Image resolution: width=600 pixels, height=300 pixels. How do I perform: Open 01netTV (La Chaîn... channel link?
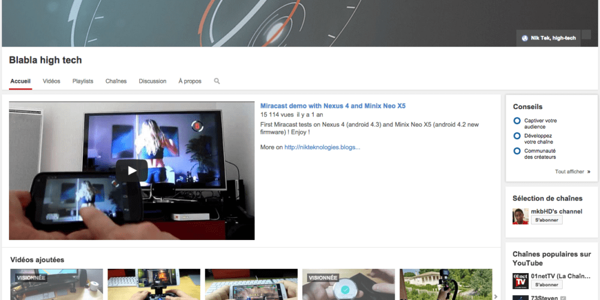pos(561,276)
